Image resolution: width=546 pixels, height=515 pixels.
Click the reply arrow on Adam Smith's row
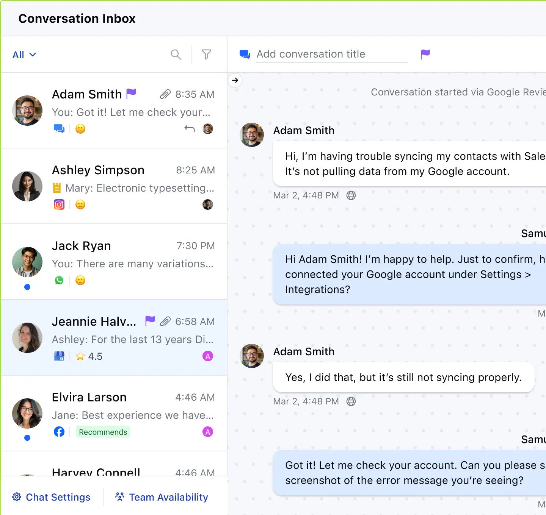[189, 129]
